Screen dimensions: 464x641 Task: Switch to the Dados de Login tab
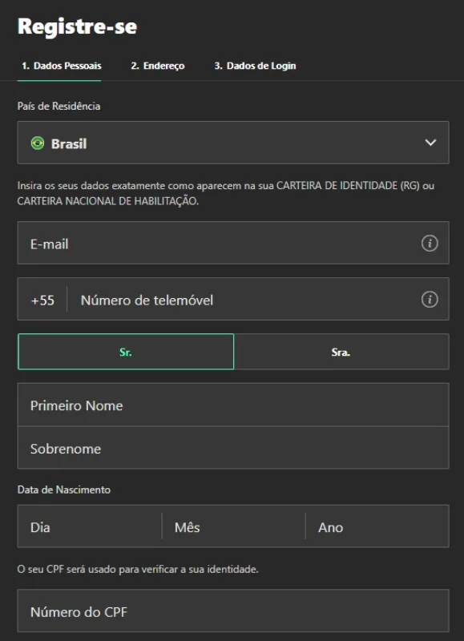(256, 67)
